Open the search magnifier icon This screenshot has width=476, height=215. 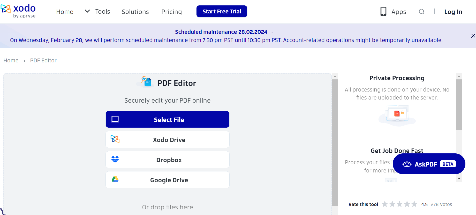tap(421, 12)
